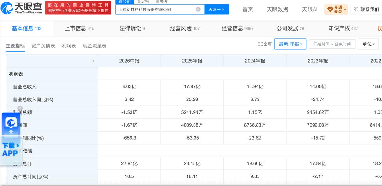This screenshot has width=382, height=186.
Task: Close the floating app download widget
Action: point(20,108)
